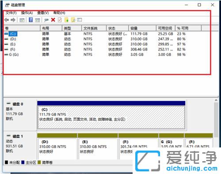
Task: Open the 帮助(H) menu
Action: tap(59, 13)
